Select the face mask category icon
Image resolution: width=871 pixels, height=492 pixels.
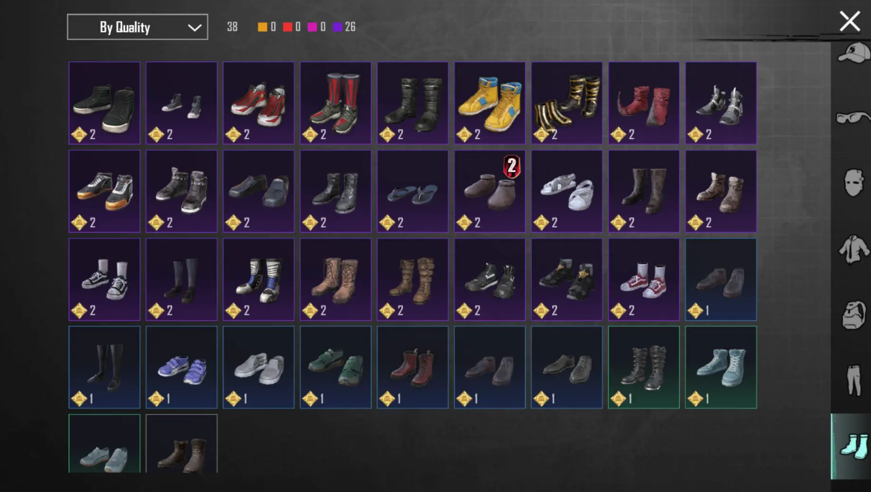(x=853, y=183)
